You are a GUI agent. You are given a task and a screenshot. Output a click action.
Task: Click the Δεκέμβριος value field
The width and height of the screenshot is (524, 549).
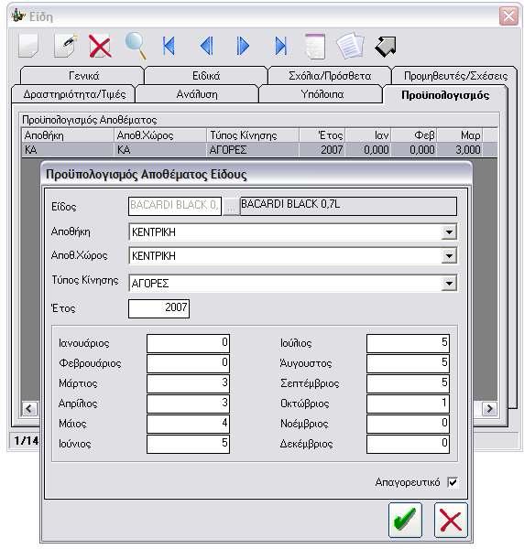(x=408, y=444)
